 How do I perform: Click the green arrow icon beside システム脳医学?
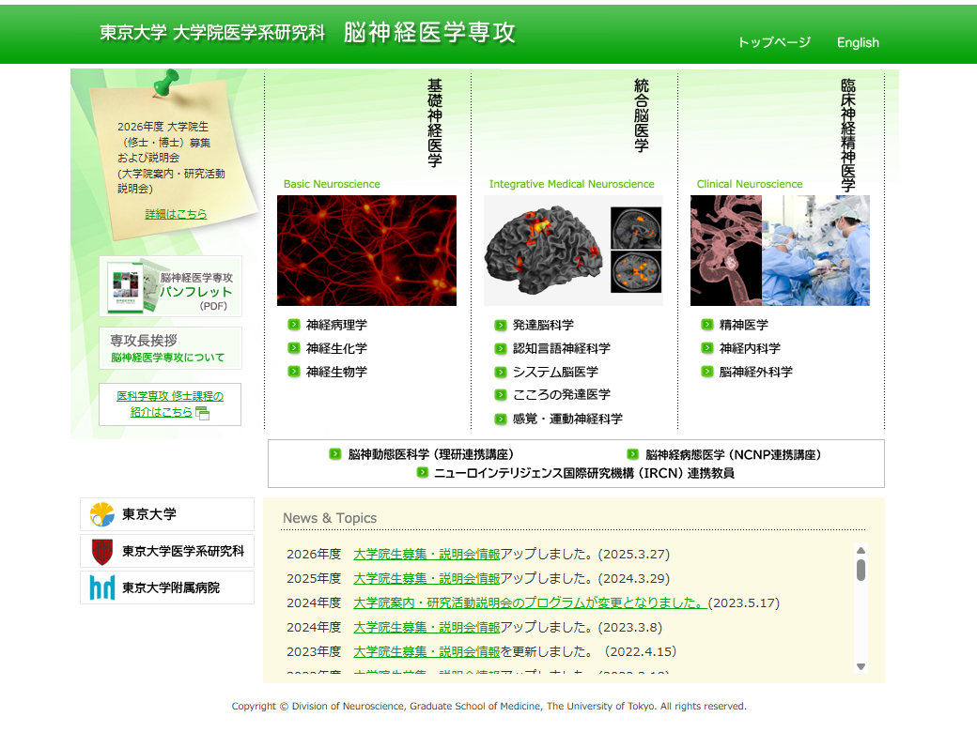(501, 373)
